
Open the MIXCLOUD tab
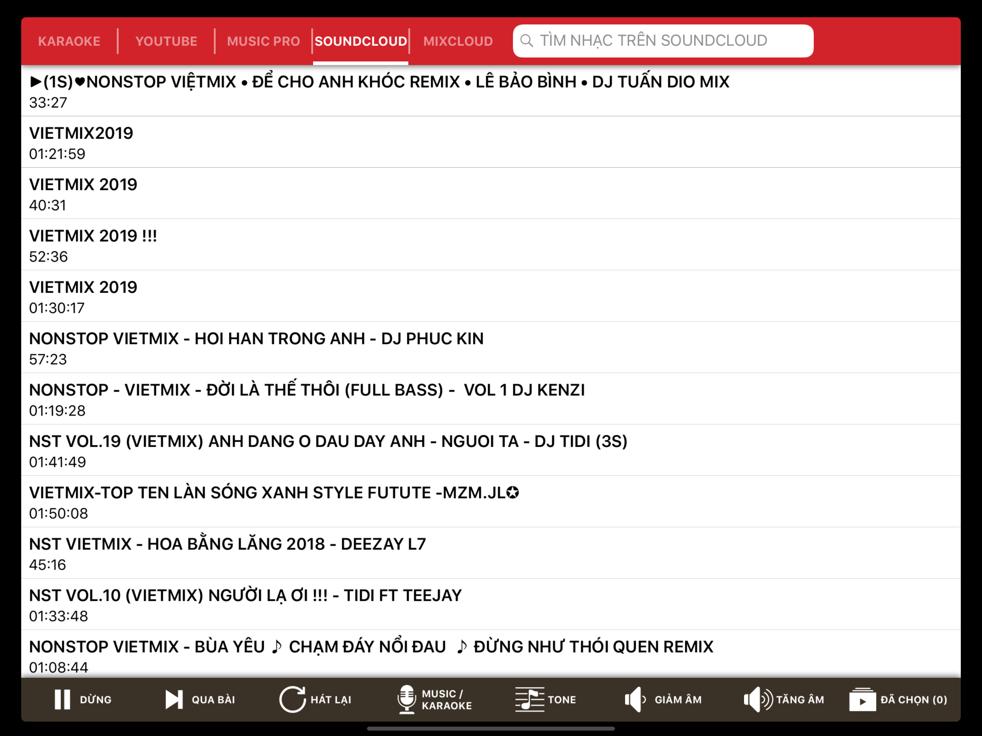pyautogui.click(x=458, y=41)
